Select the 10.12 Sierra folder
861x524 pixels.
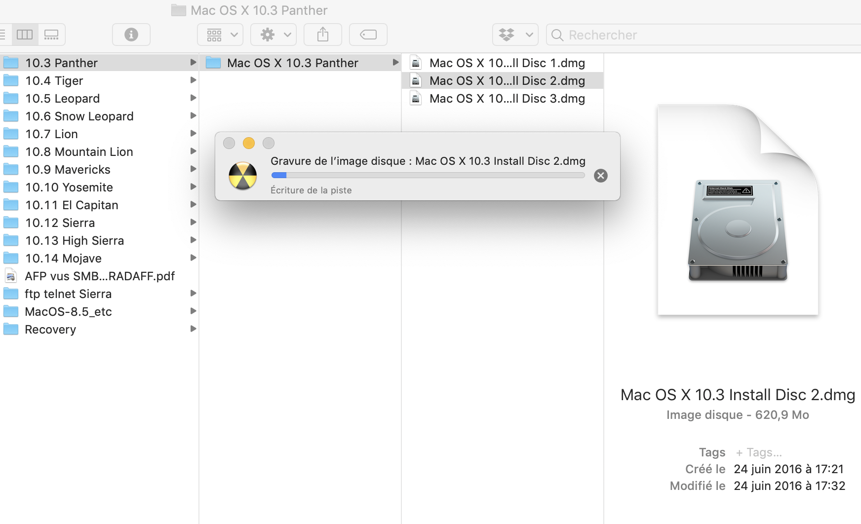(x=99, y=223)
